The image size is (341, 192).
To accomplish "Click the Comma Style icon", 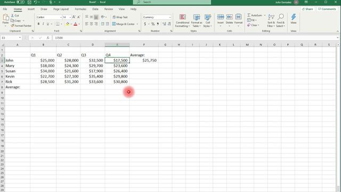I will (158, 24).
